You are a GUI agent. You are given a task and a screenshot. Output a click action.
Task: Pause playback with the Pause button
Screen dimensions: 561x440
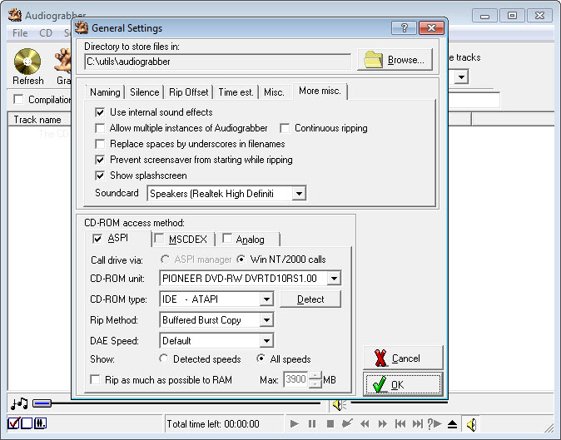click(312, 424)
